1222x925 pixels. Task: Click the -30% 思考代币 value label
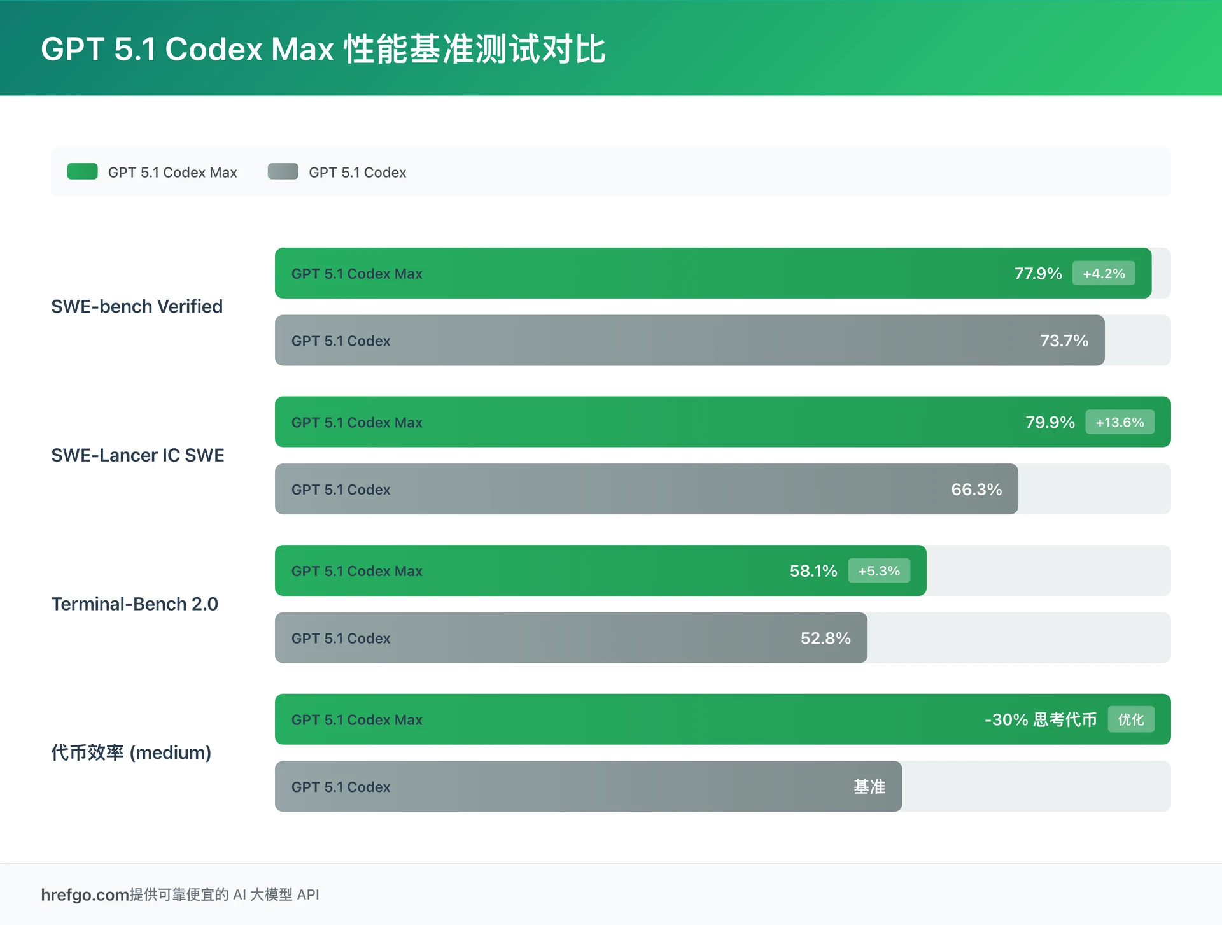click(1040, 719)
